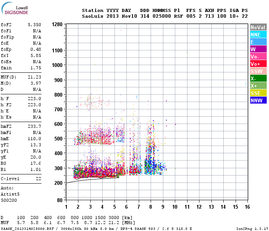This screenshot has width=269, height=231.
Task: Select the SSW legend swatch
Action: point(258,71)
